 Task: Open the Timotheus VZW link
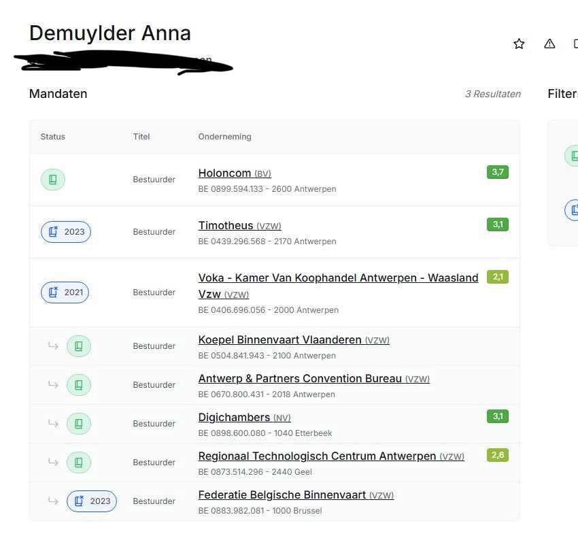[239, 225]
